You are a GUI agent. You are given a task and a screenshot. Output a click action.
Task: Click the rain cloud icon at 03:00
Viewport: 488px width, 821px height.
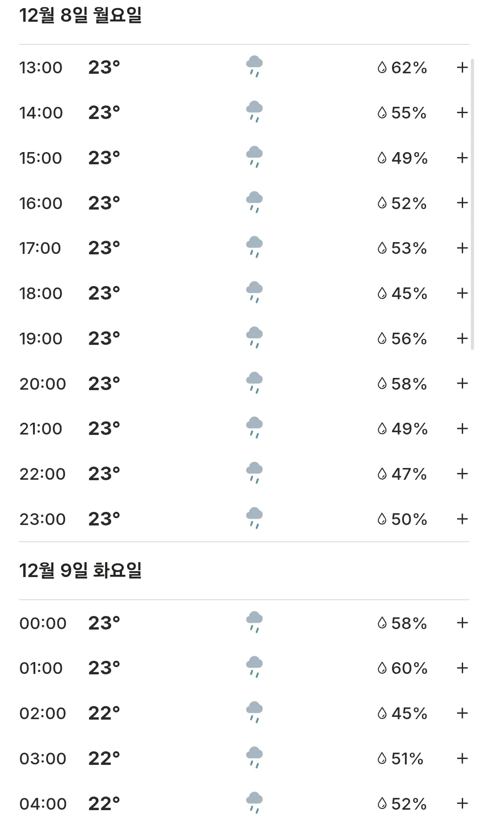(x=254, y=758)
